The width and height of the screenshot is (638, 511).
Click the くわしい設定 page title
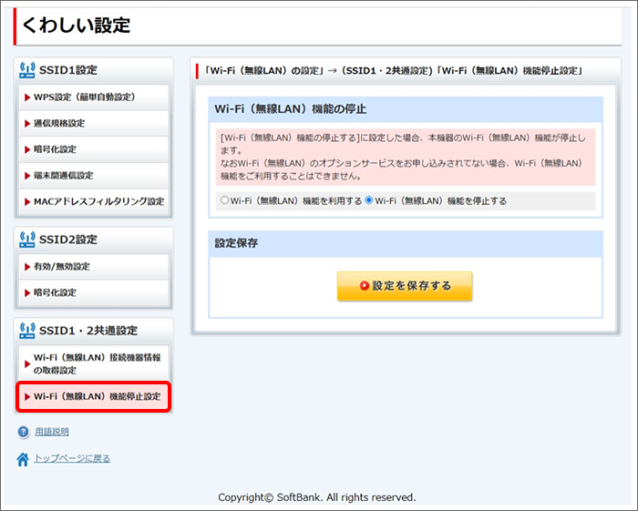coord(76,26)
